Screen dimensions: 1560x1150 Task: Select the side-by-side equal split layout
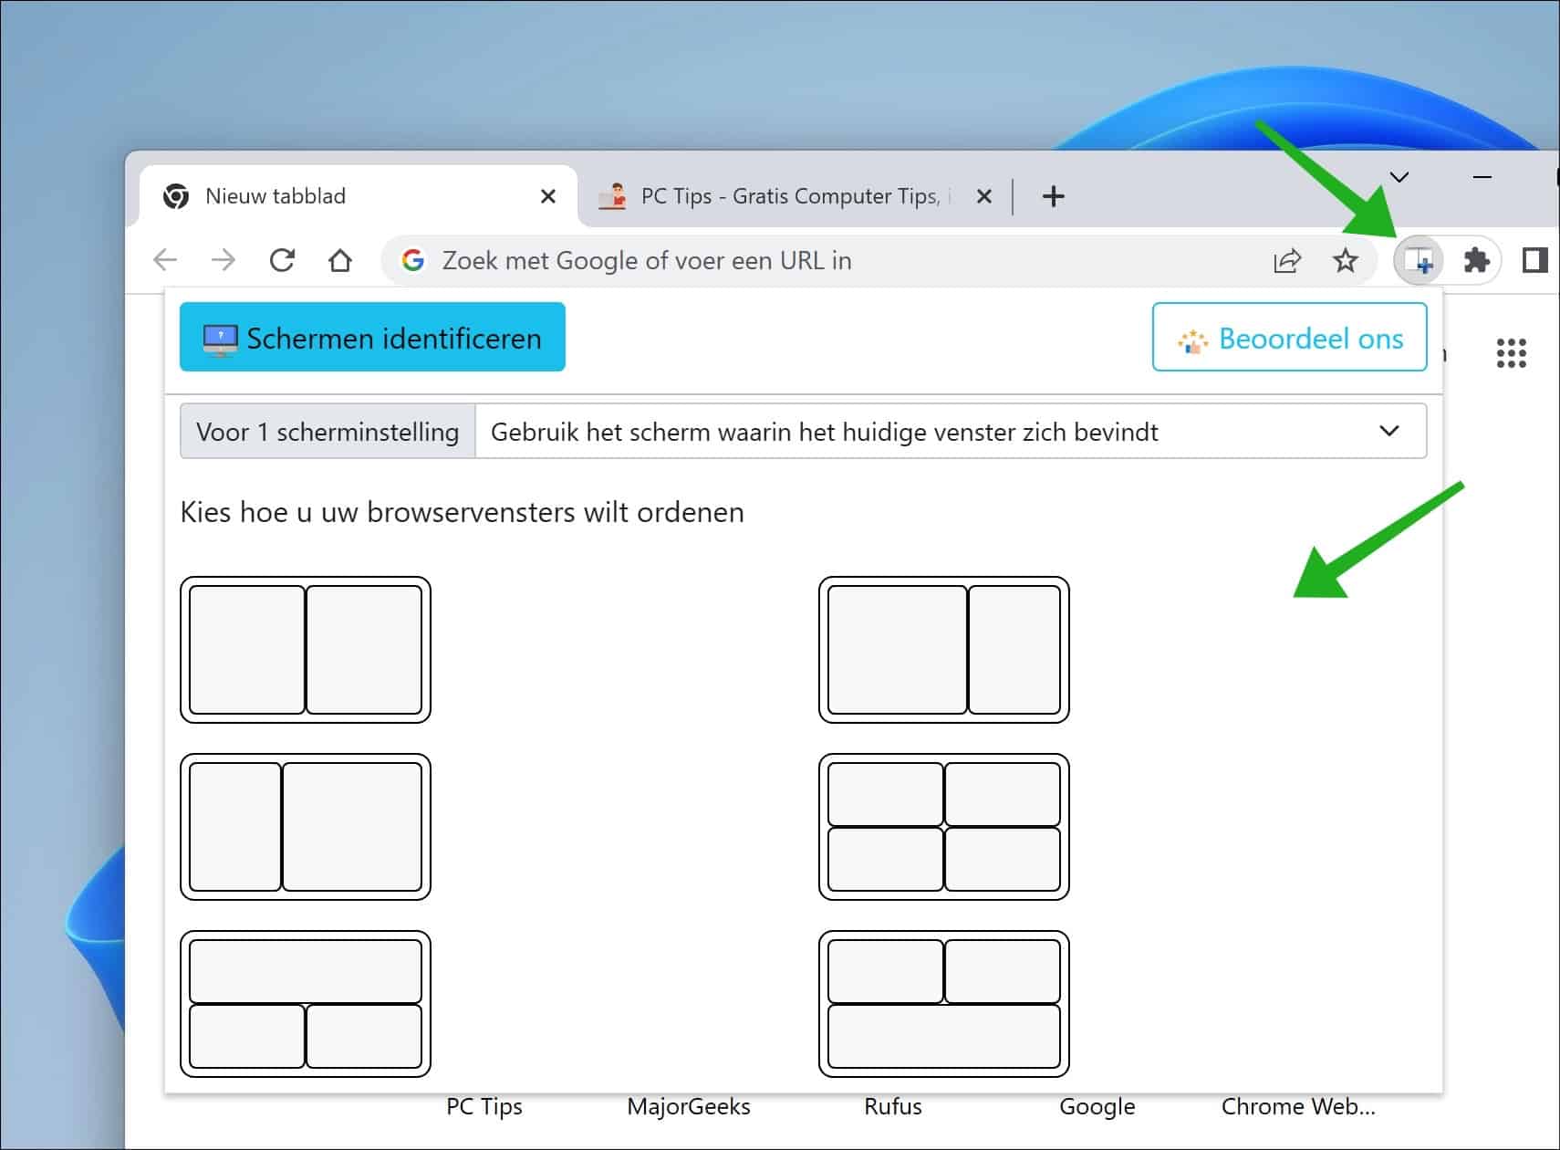click(306, 650)
